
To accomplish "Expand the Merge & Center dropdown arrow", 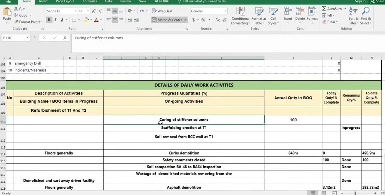I will click(x=185, y=20).
